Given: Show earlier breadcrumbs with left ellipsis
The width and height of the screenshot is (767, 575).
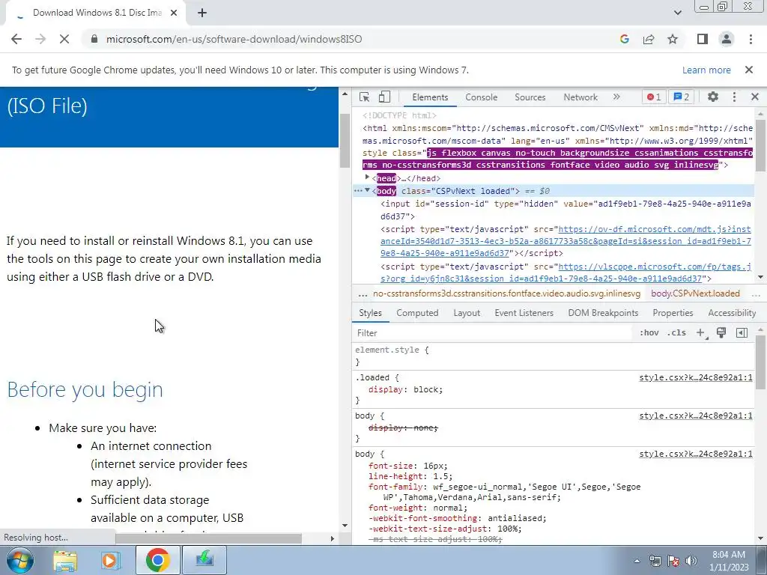Looking at the screenshot, I should tap(363, 293).
